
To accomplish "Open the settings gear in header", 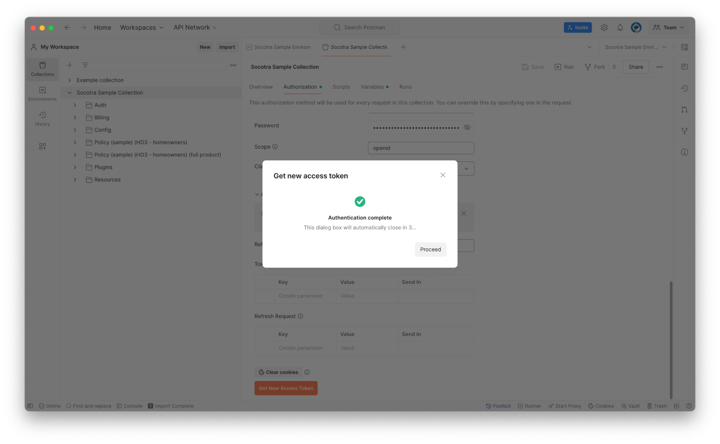I will pyautogui.click(x=604, y=27).
